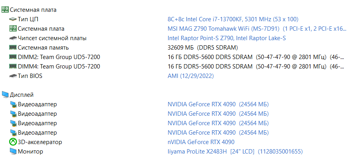Click the Монитор row icon

pyautogui.click(x=13, y=151)
